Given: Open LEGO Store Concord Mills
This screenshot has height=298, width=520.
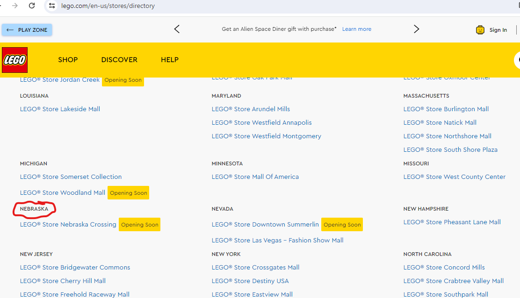Looking at the screenshot, I should tap(444, 268).
